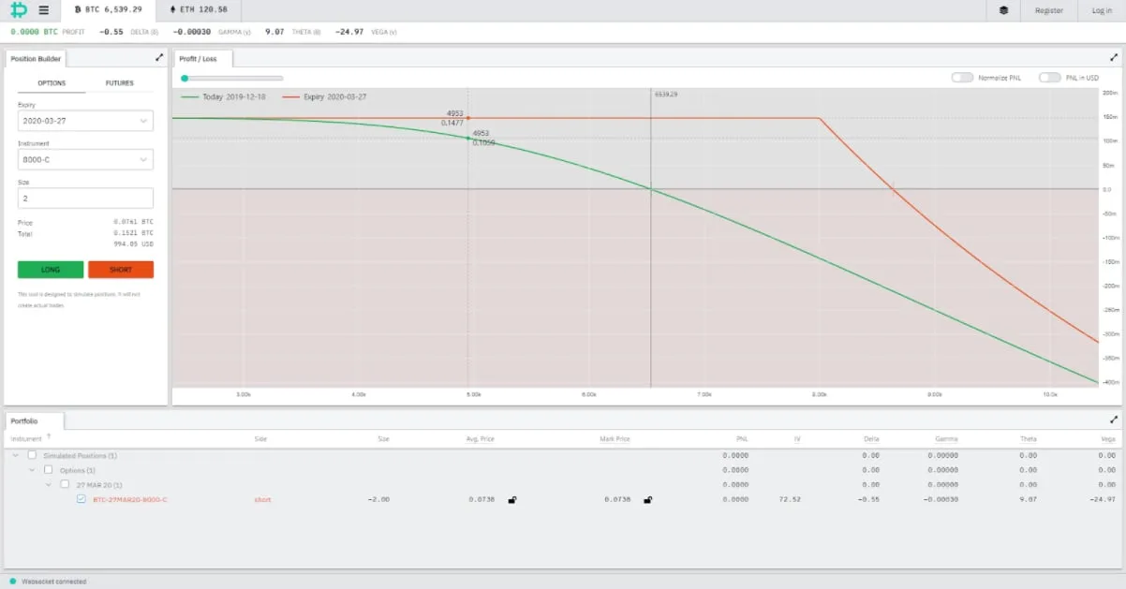The width and height of the screenshot is (1126, 589).
Task: Click the IV column header
Action: [797, 438]
